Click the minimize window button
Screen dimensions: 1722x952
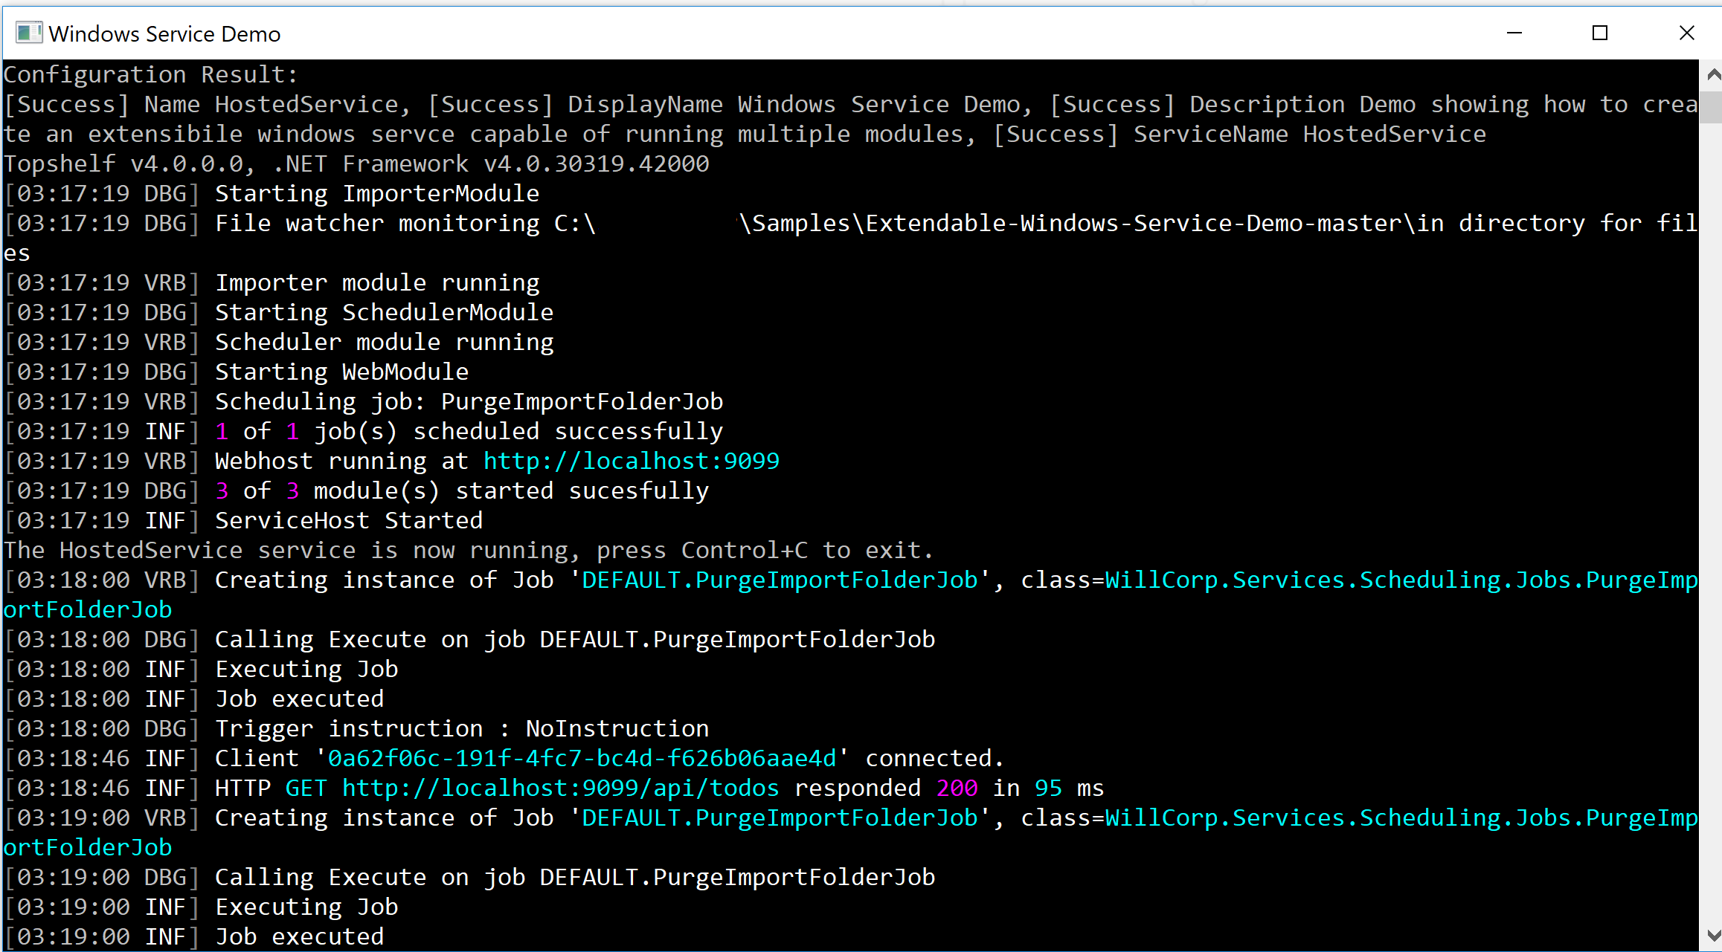pyautogui.click(x=1514, y=33)
